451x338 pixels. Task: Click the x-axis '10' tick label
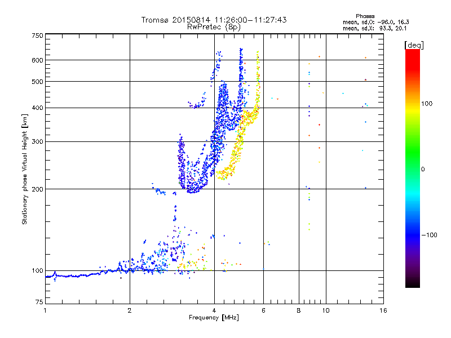point(326,310)
